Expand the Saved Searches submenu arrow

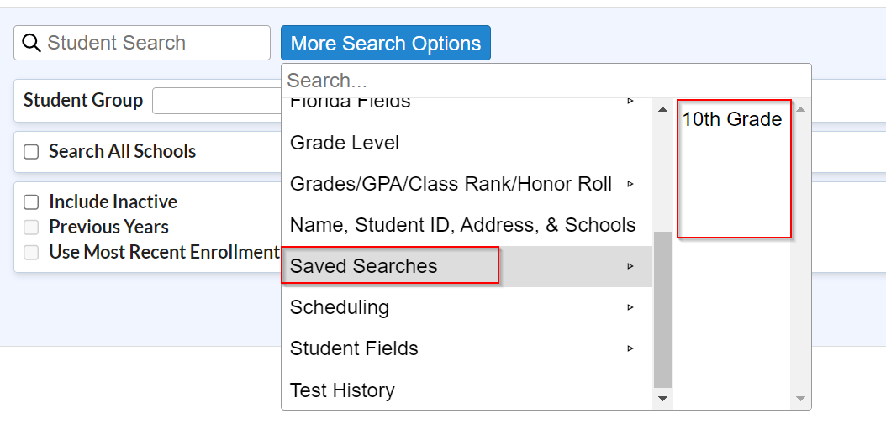click(x=630, y=266)
